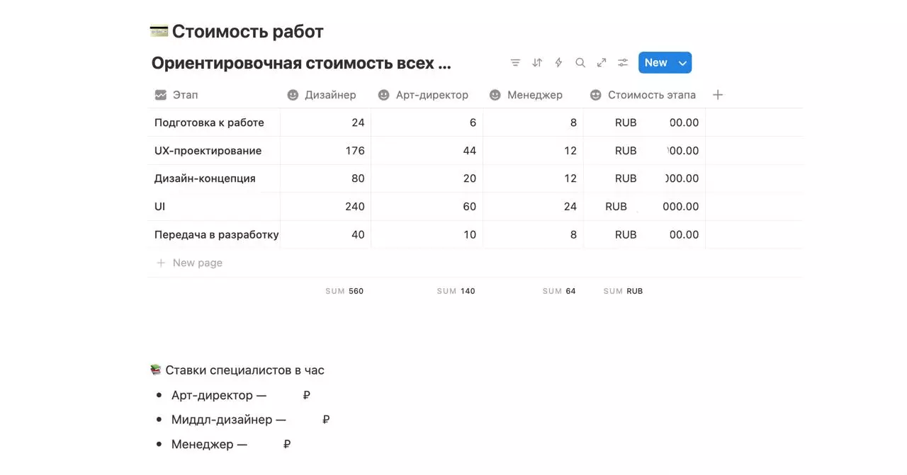Open the Дизайн-концепция row
The image size is (907, 475).
(x=205, y=178)
